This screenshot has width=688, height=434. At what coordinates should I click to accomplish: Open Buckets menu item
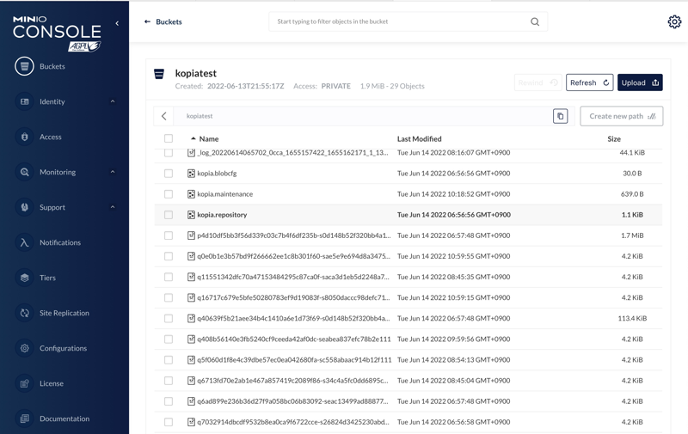(52, 66)
